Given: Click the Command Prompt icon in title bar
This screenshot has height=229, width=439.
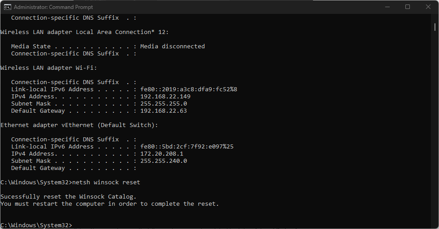Looking at the screenshot, I should [x=8, y=7].
